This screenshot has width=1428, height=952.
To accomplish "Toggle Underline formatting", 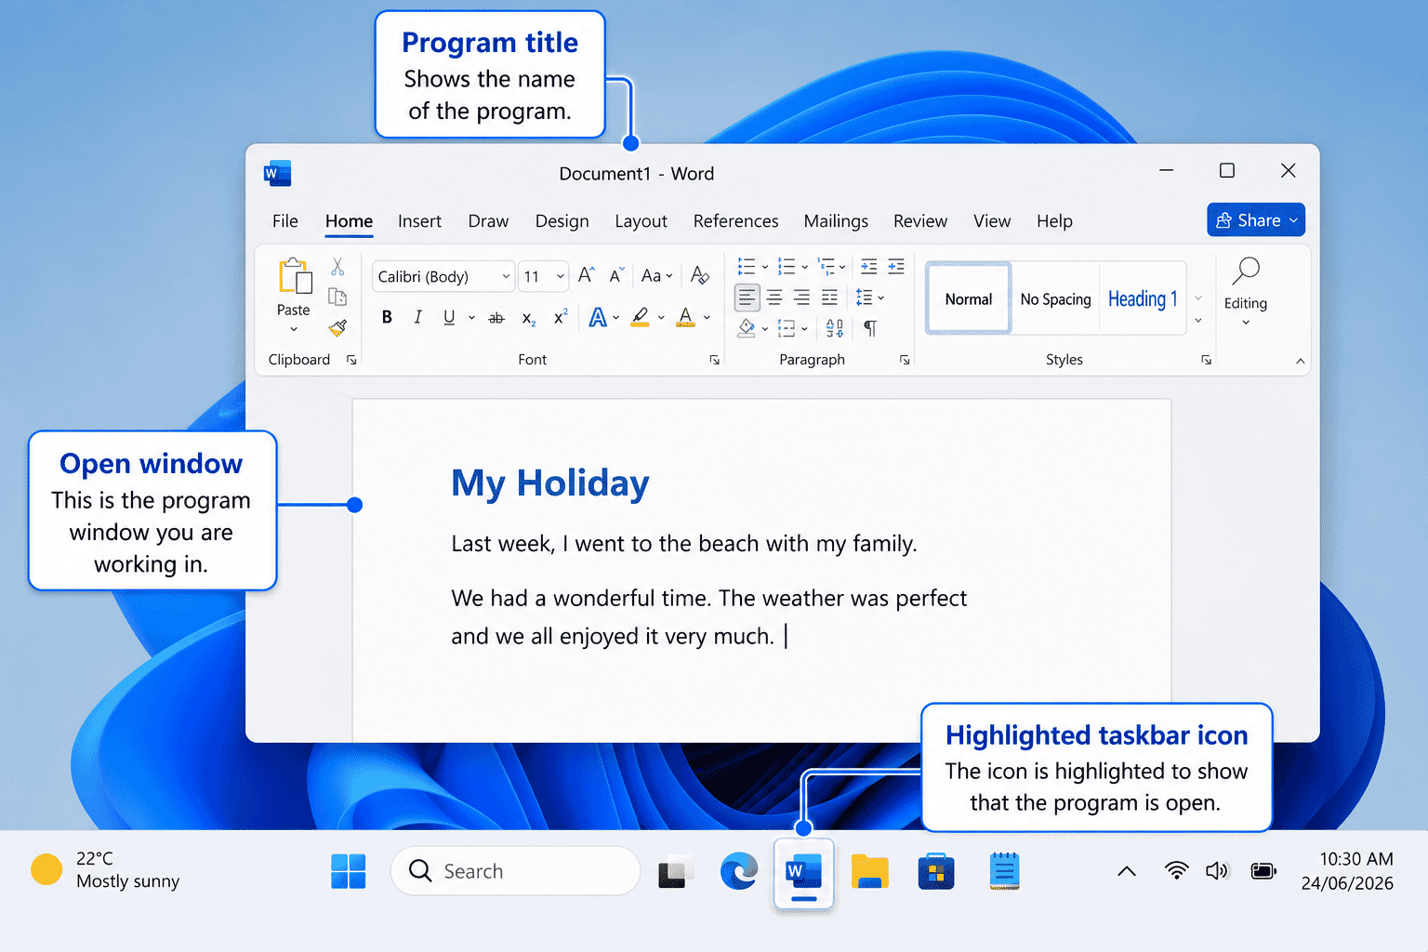I will [449, 317].
